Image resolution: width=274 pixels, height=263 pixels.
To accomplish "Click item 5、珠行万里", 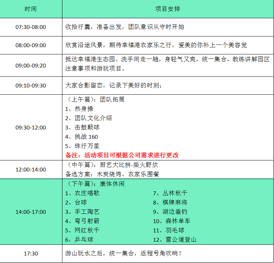I will (x=82, y=146).
